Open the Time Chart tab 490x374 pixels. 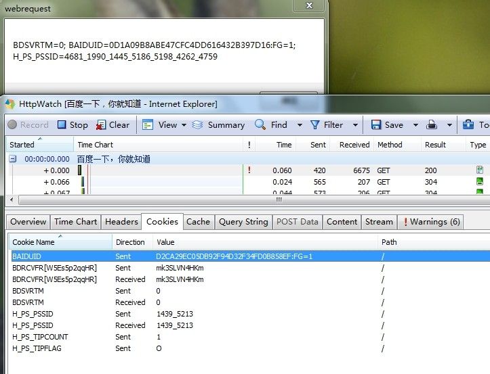coord(76,222)
